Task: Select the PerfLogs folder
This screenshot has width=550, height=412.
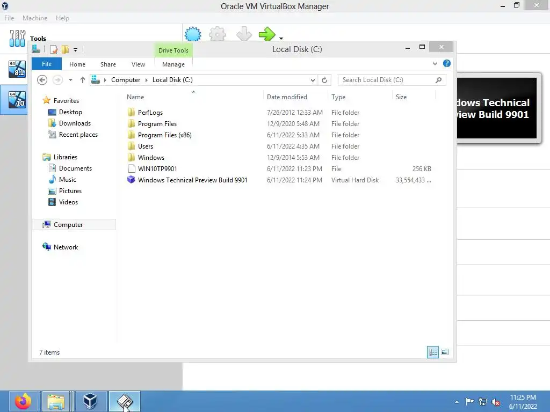Action: [150, 113]
